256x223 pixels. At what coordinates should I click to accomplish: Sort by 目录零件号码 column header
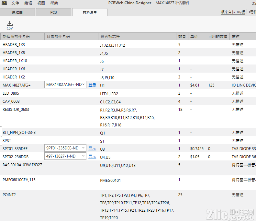coord(71,36)
